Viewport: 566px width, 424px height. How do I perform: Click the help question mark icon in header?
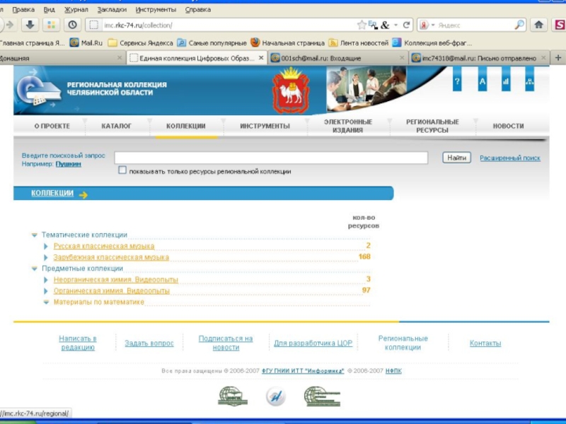point(457,83)
